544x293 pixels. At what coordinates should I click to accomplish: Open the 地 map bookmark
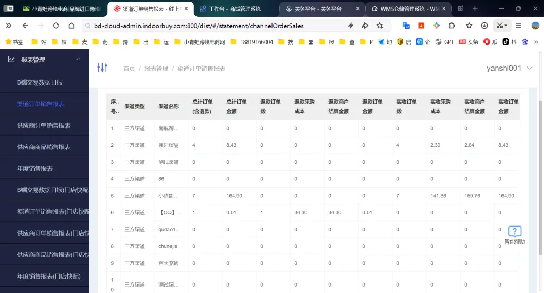385,42
